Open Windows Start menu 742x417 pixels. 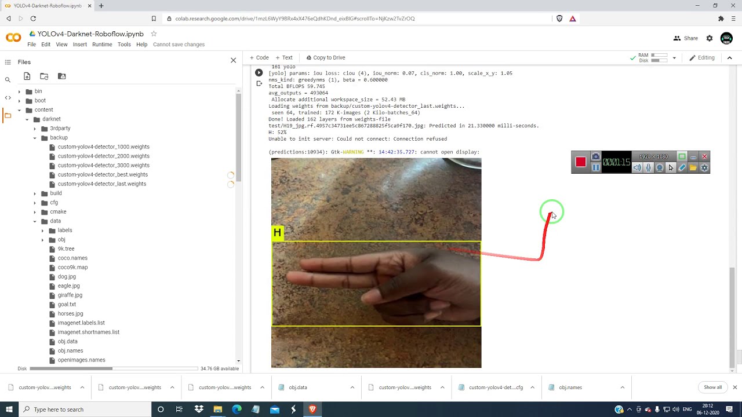(9, 409)
